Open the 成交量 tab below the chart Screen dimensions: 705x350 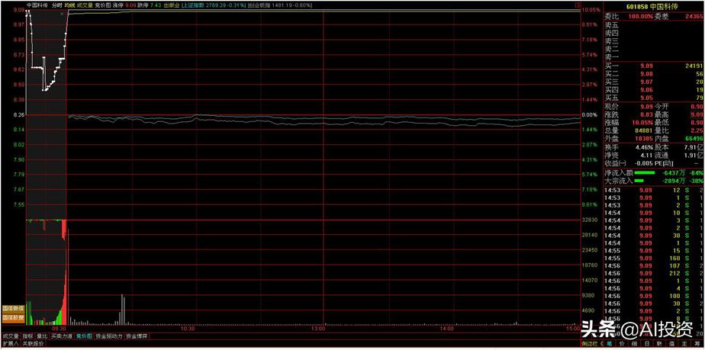(x=11, y=336)
